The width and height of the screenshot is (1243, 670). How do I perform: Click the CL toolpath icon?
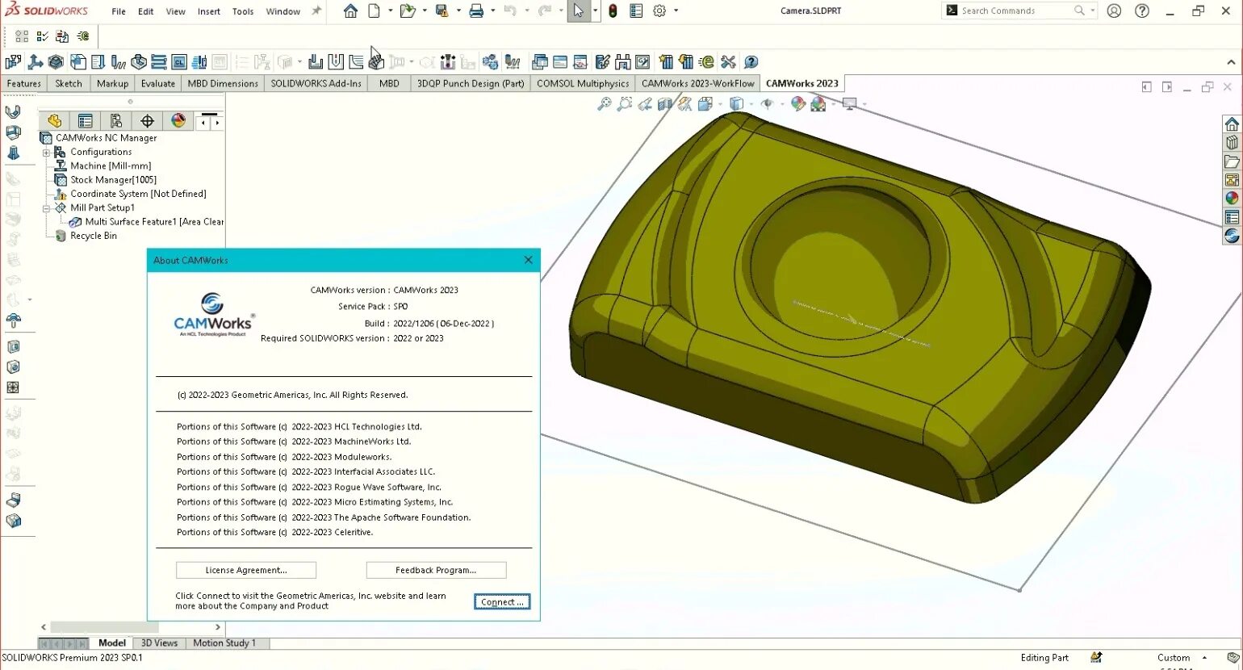tap(179, 61)
